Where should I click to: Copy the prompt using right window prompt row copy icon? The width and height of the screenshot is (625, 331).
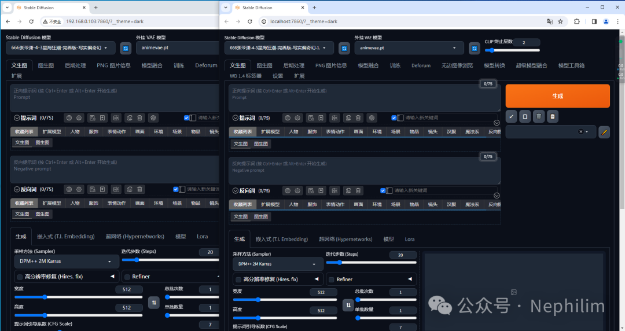click(x=348, y=117)
